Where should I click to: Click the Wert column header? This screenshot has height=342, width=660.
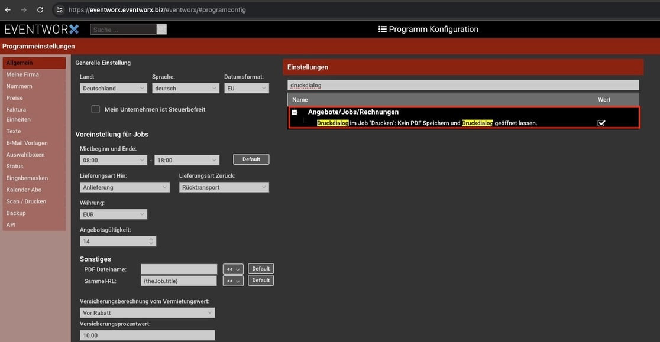[604, 100]
